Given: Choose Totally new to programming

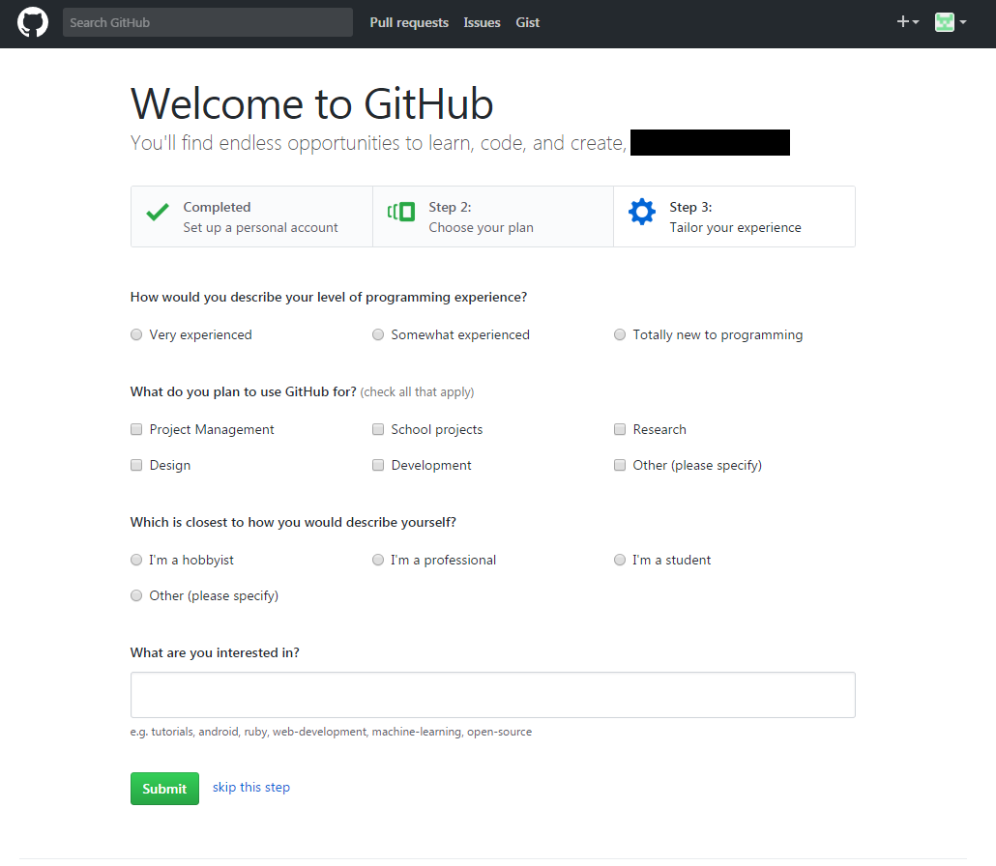Looking at the screenshot, I should (x=620, y=333).
